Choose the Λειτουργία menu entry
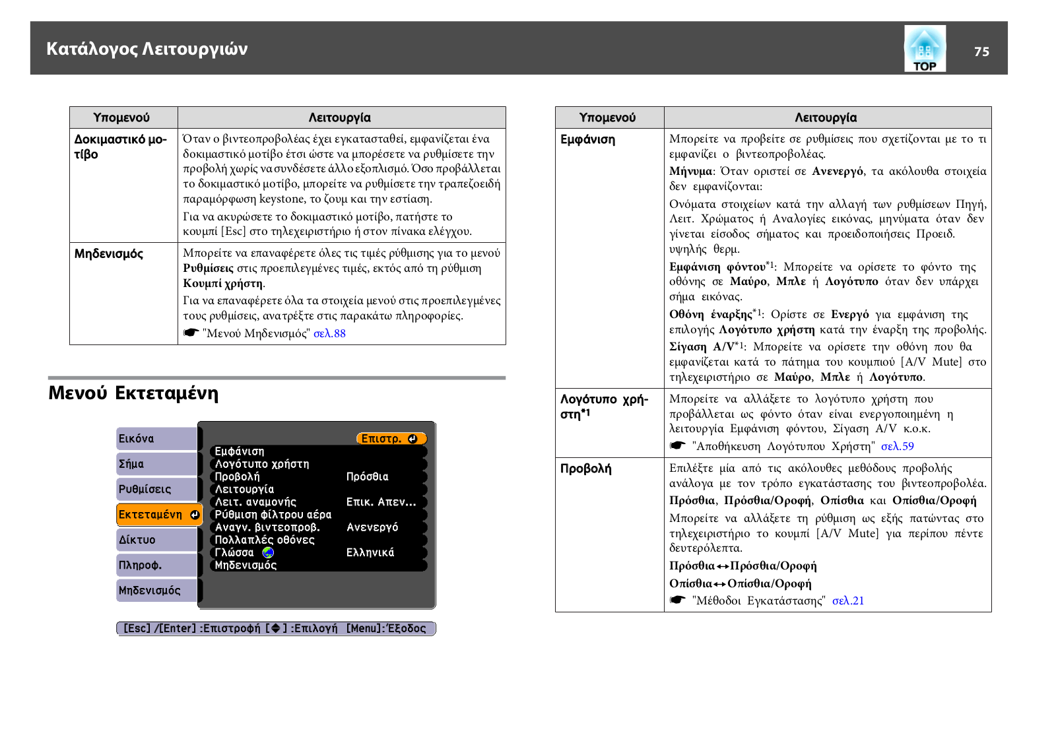This screenshot has width=1056, height=747. [x=319, y=489]
